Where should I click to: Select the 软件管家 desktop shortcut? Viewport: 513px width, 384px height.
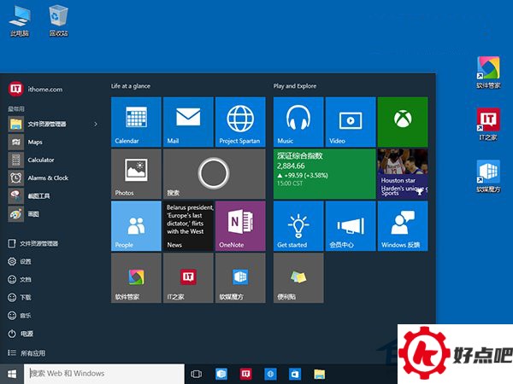[x=488, y=73]
